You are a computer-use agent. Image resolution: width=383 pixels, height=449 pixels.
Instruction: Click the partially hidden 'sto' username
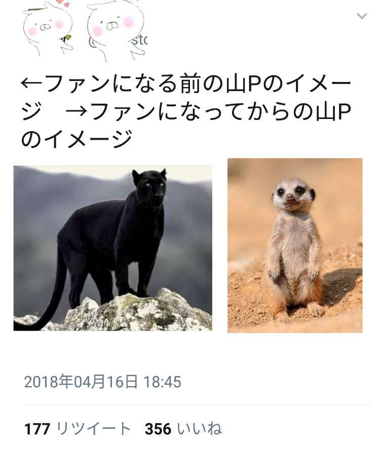point(140,41)
